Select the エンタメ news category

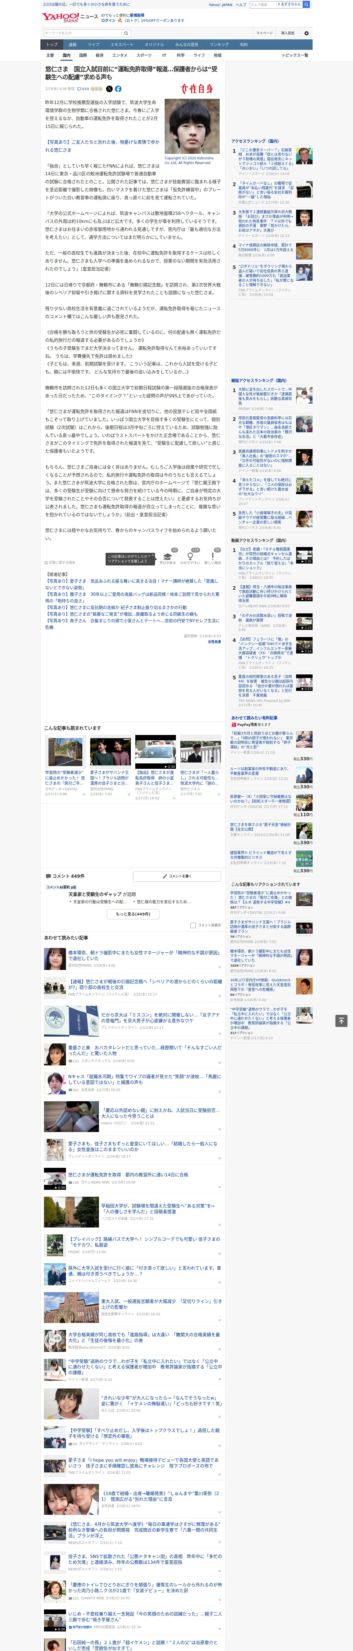120,55
